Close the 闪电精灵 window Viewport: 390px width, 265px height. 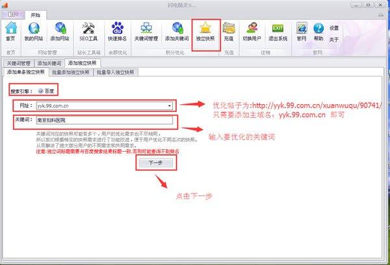[380, 5]
